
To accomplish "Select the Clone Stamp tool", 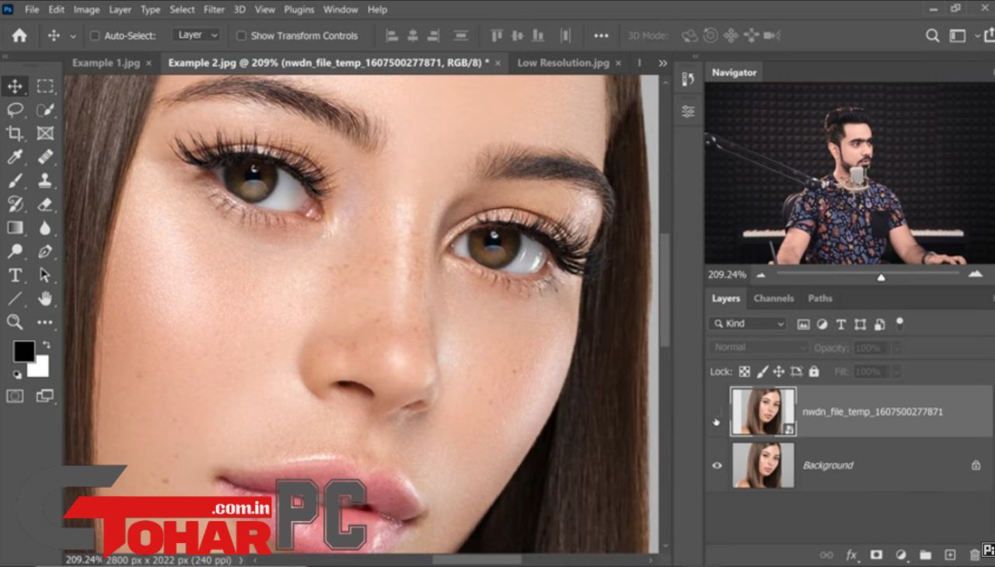I will click(45, 180).
